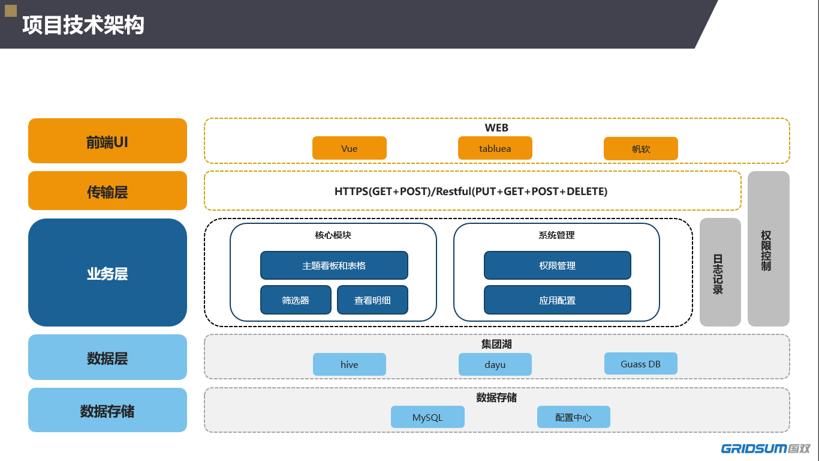The image size is (819, 461).
Task: Select the tabluea orange box
Action: coord(495,148)
